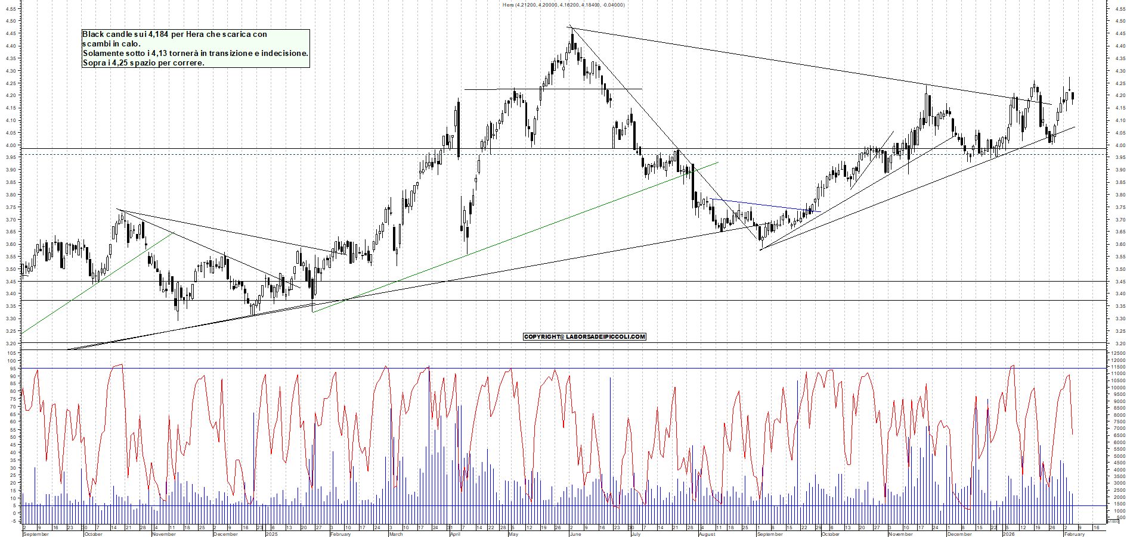Image resolution: width=1127 pixels, height=537 pixels.
Task: Click 3.20 on the right price axis
Action: pyautogui.click(x=1120, y=344)
